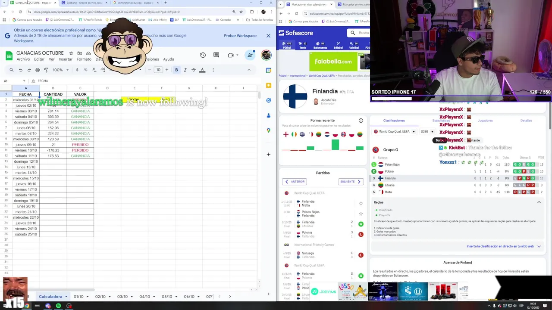Click the Share people icon in Sheets
The width and height of the screenshot is (552, 310).
(x=250, y=55)
